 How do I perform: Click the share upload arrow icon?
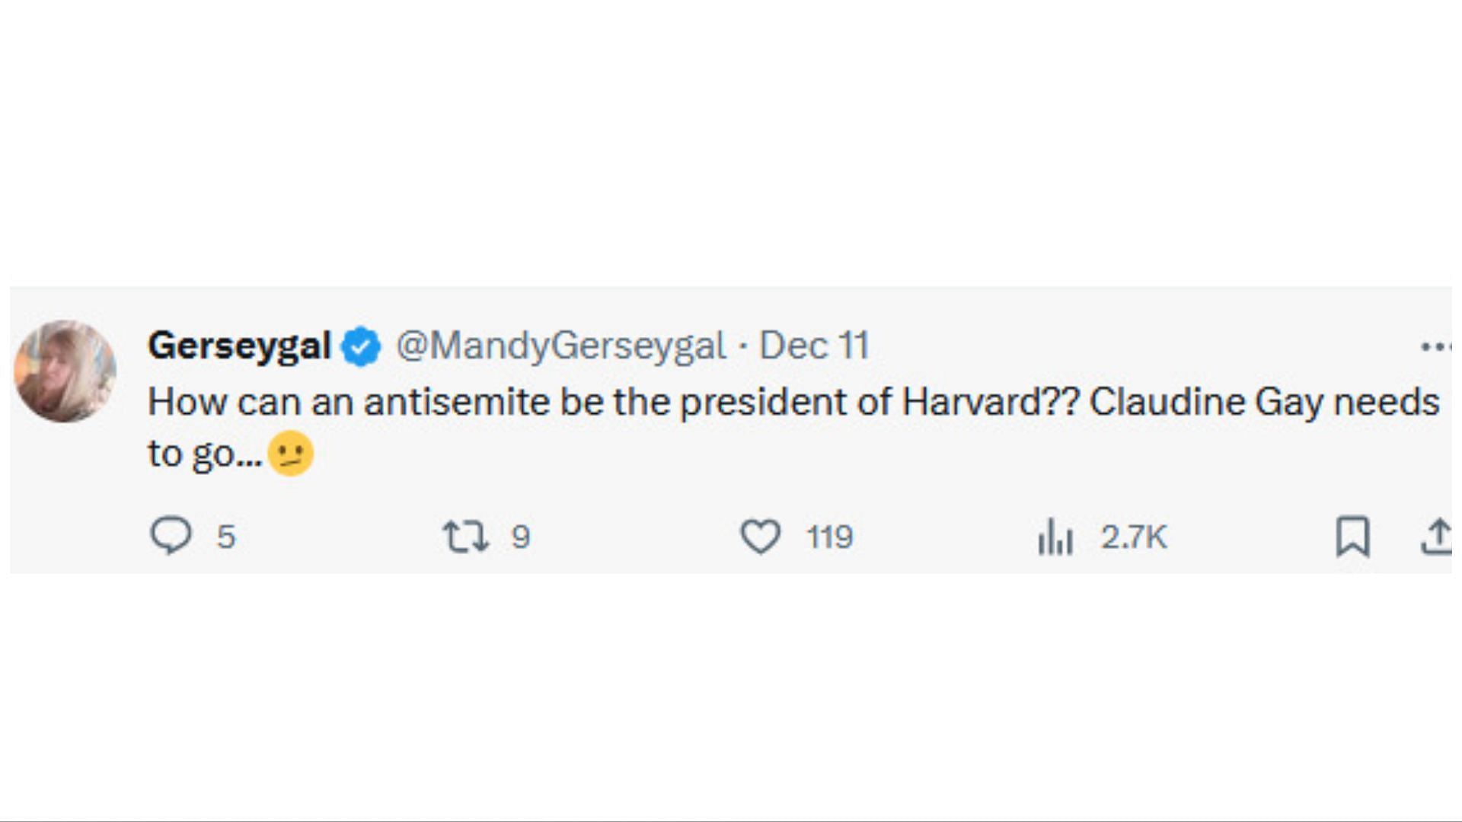coord(1437,536)
